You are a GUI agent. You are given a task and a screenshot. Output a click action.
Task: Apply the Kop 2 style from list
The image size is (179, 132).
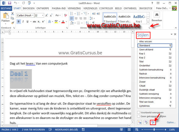click(155, 58)
